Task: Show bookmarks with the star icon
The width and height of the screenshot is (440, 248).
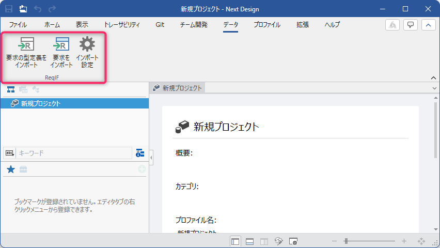Action: 11,169
